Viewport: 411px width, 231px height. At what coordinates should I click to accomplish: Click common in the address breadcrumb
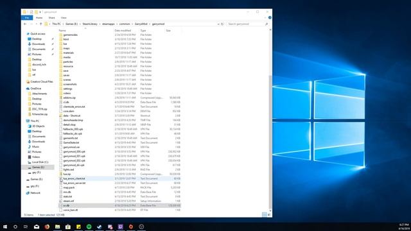tap(125, 24)
